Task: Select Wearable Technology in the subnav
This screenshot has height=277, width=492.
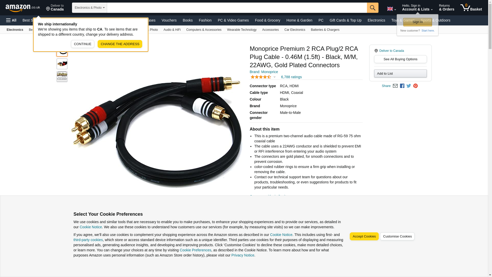Action: point(242,30)
